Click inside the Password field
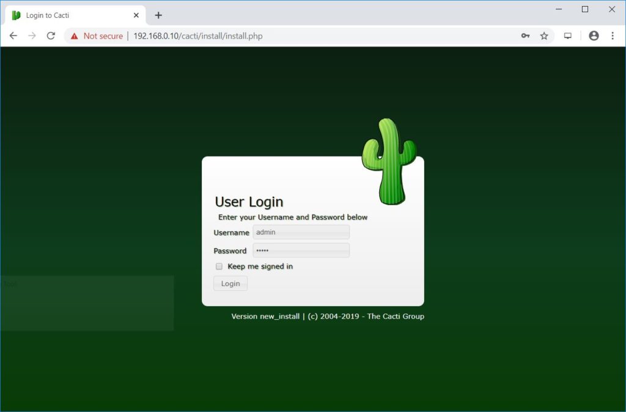Viewport: 626px width, 412px height. [301, 250]
